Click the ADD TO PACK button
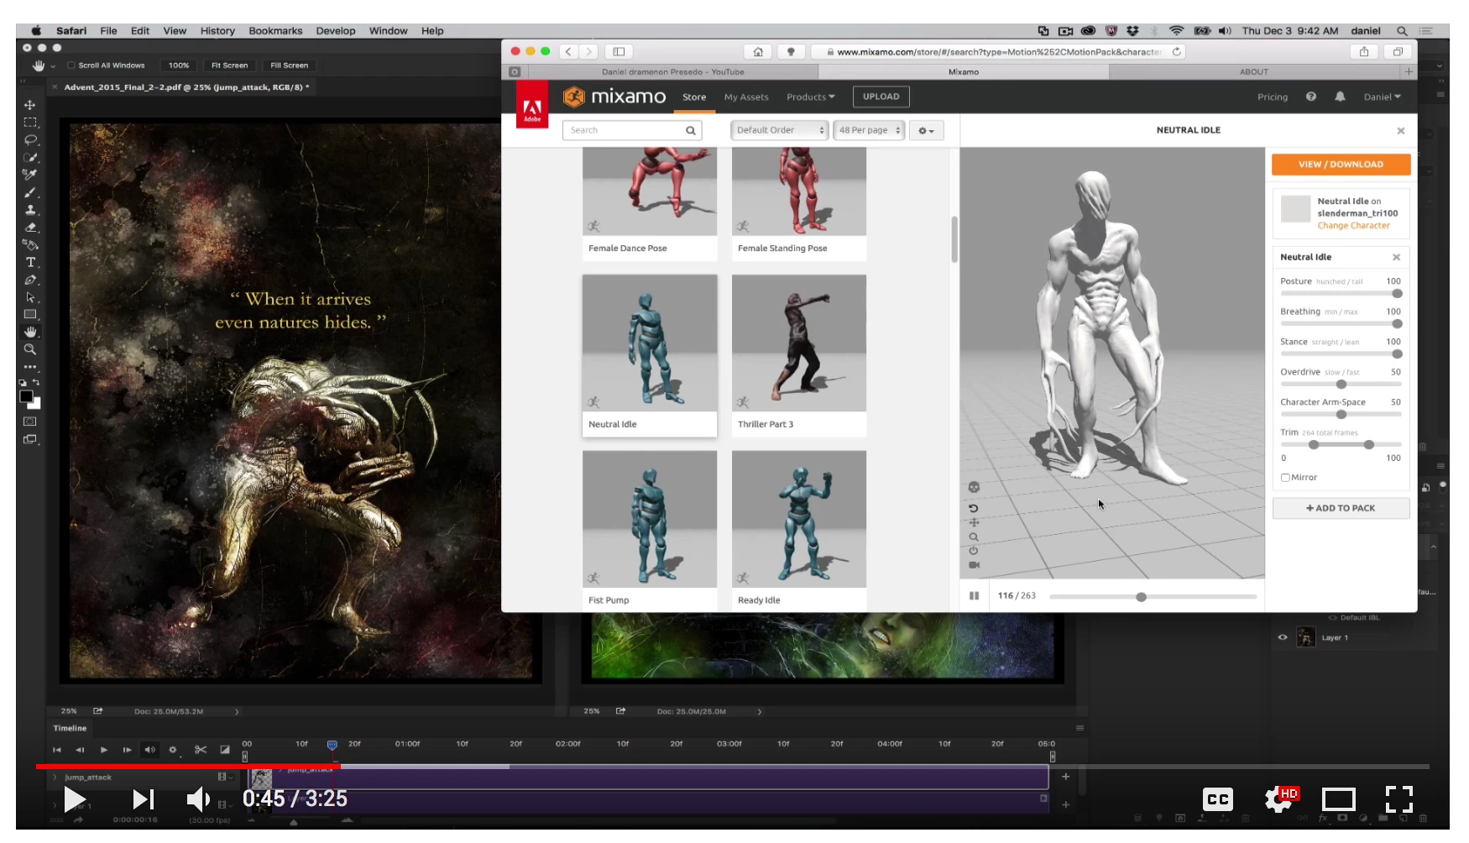 pyautogui.click(x=1341, y=508)
